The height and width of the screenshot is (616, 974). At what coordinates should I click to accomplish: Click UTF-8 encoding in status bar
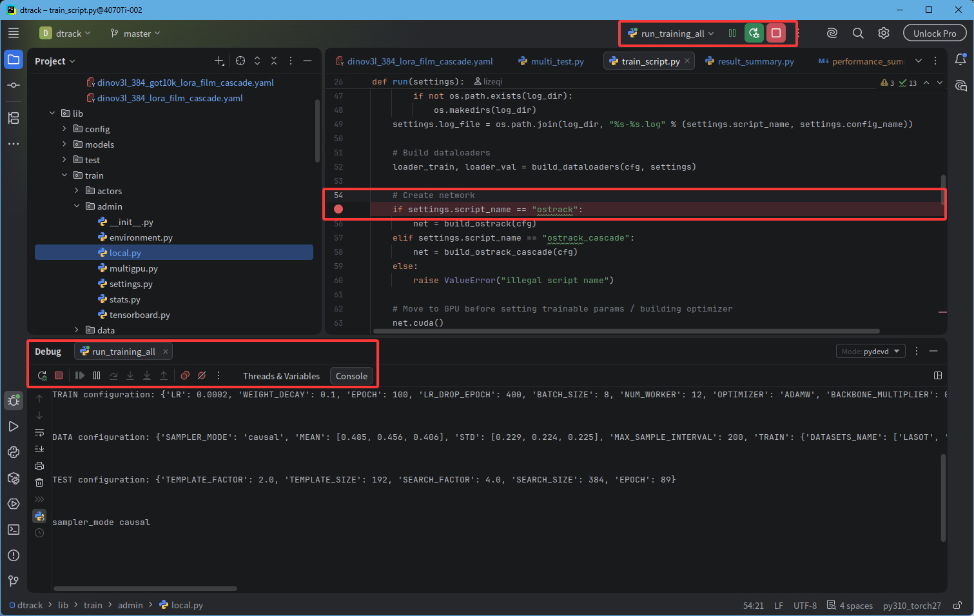click(x=805, y=606)
